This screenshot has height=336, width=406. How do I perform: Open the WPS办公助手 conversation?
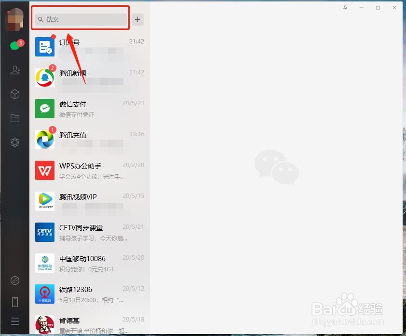[90, 170]
